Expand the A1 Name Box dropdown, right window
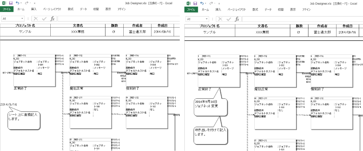The height and width of the screenshot is (151, 363). [207, 19]
